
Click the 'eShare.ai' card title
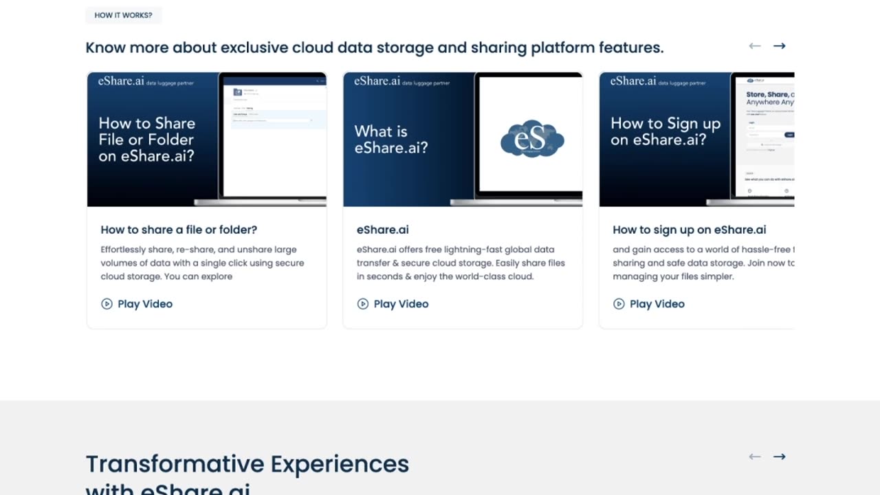(383, 230)
